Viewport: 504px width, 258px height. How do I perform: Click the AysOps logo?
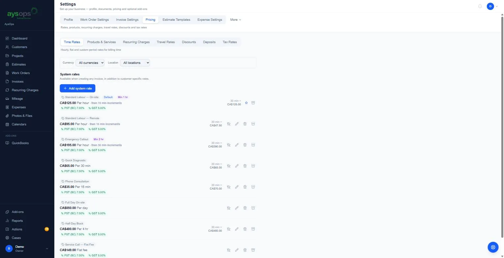point(22,13)
